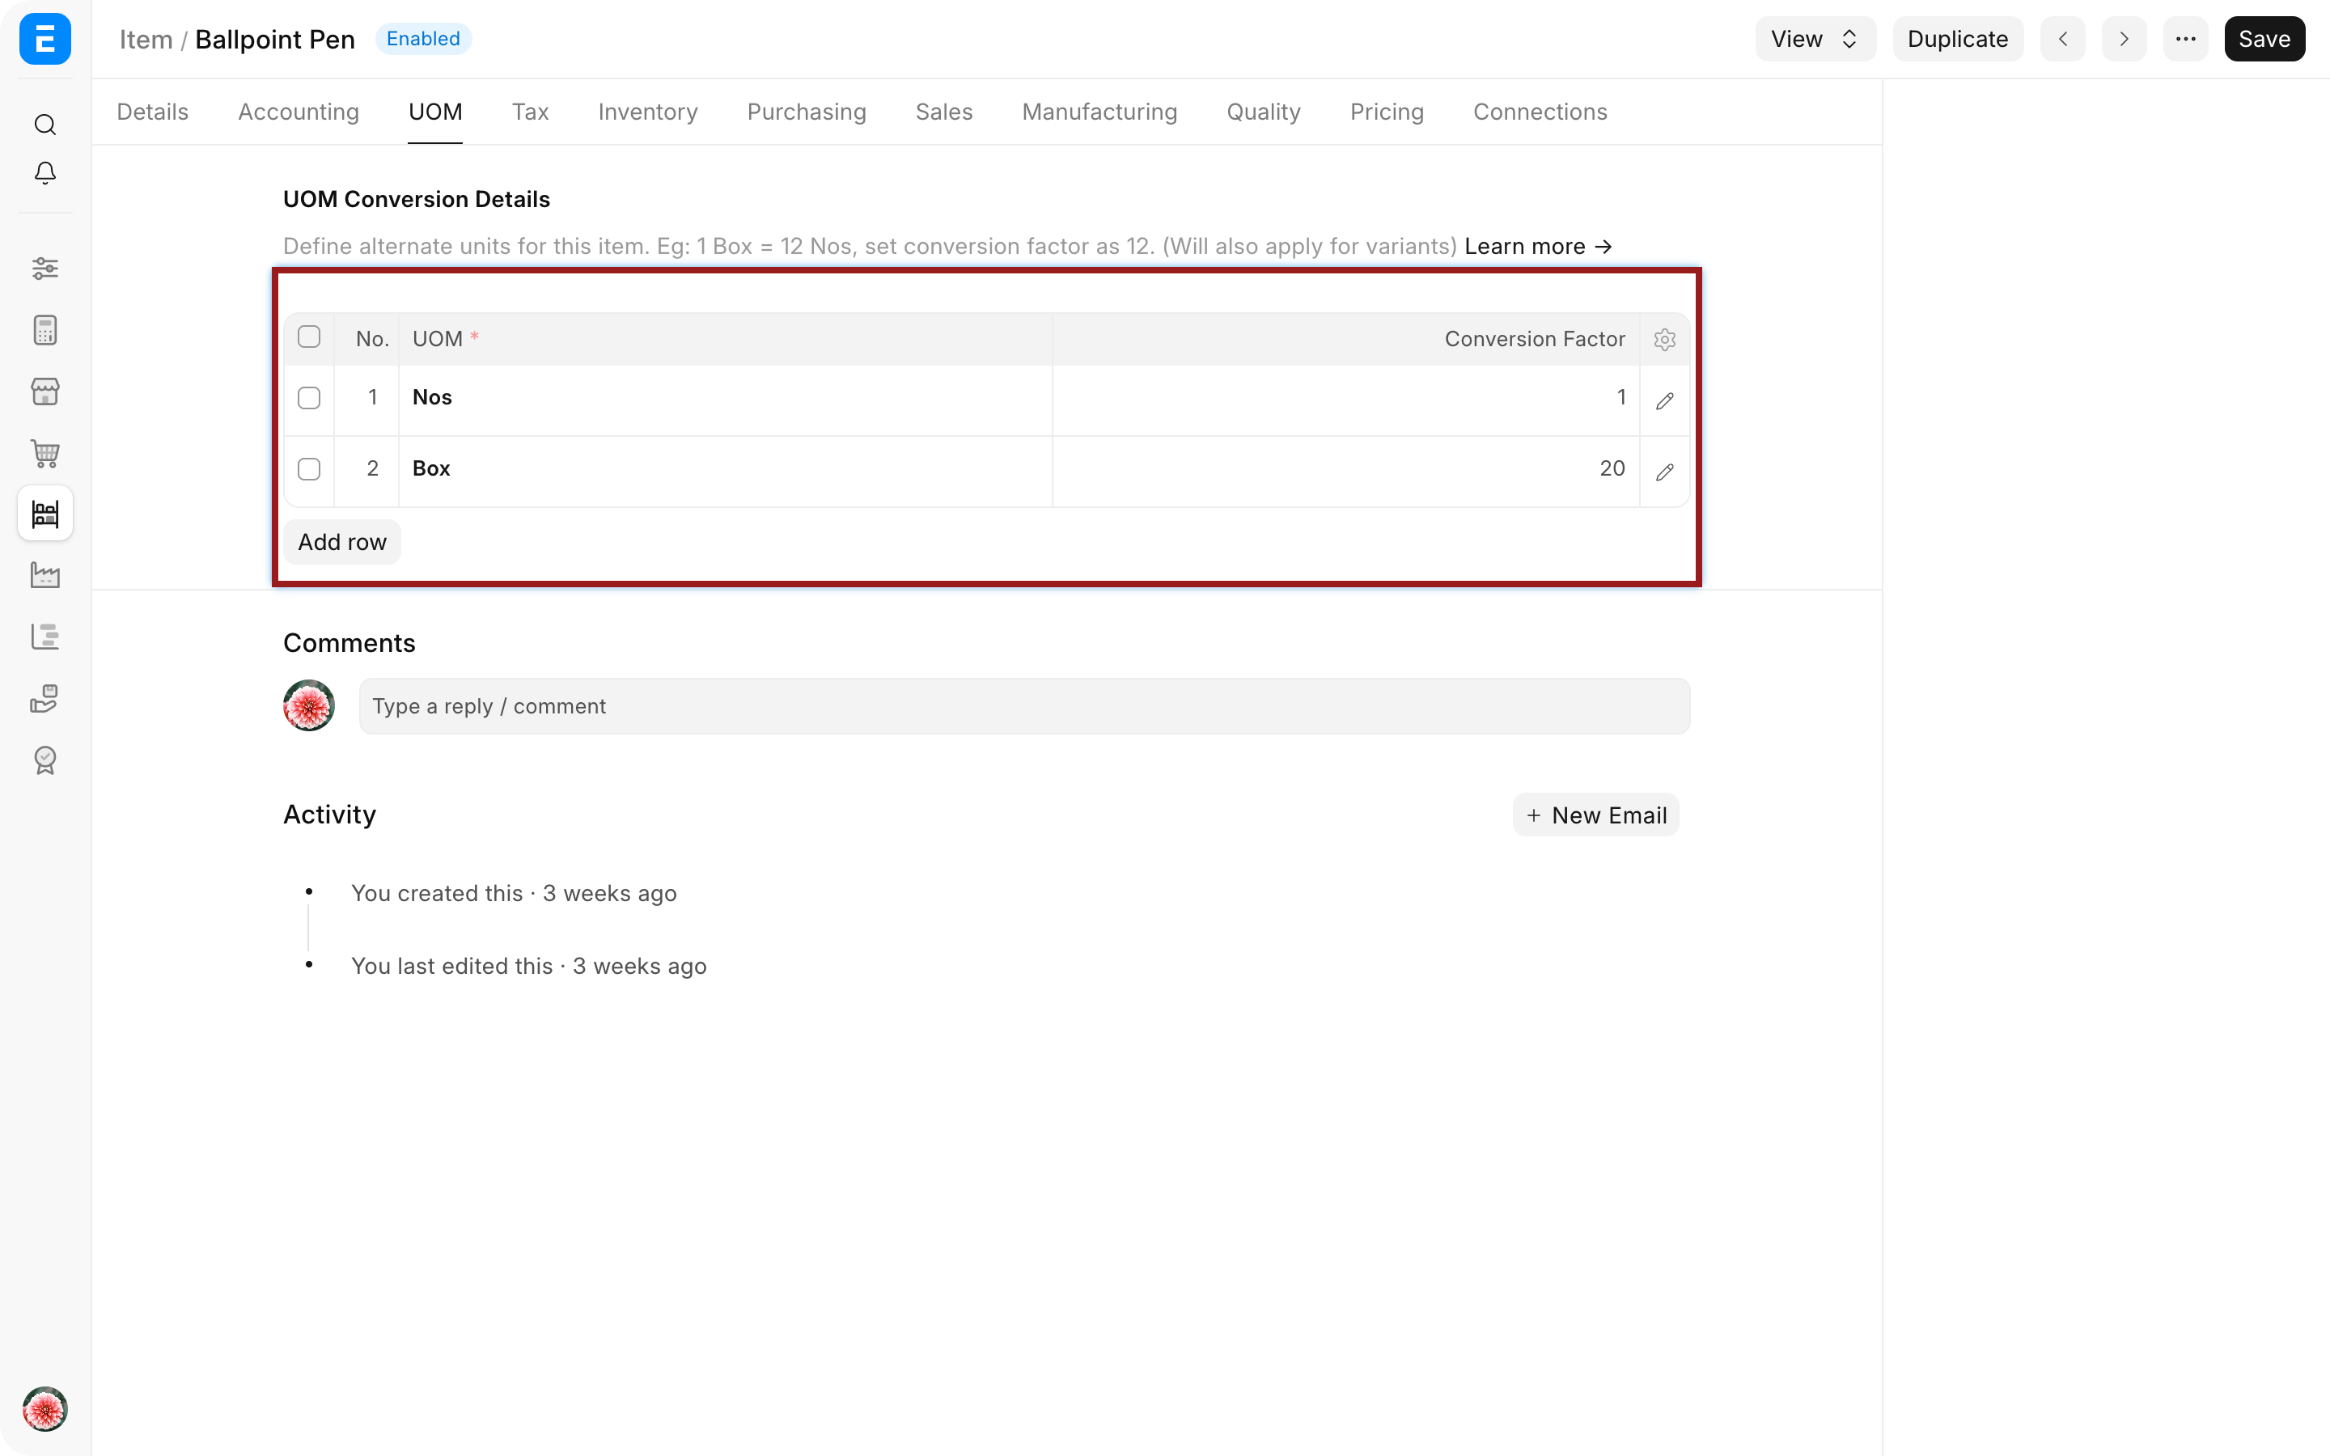
Task: Expand the View dropdown
Action: [x=1815, y=39]
